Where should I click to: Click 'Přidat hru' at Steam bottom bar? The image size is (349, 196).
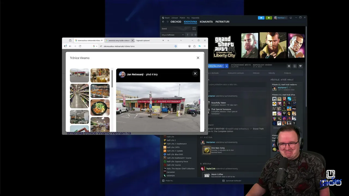tap(167, 181)
